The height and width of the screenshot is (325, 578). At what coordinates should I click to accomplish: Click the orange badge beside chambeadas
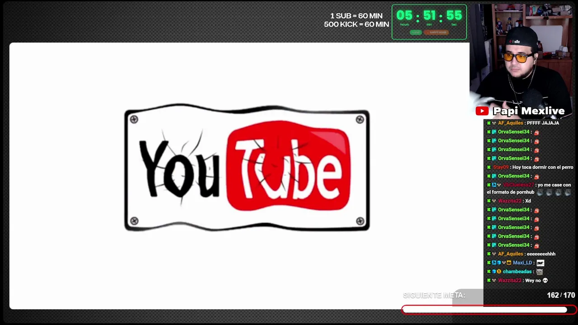coord(499,272)
